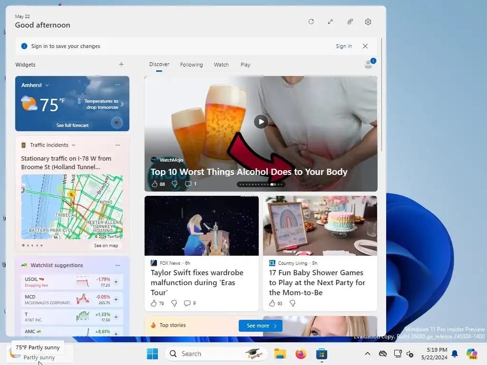Click the USOIL stock row
Screen dimensions: 487x365
[x=72, y=282]
